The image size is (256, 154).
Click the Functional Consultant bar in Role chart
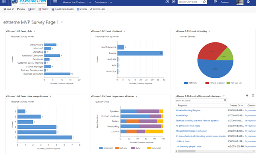[x=52, y=56]
